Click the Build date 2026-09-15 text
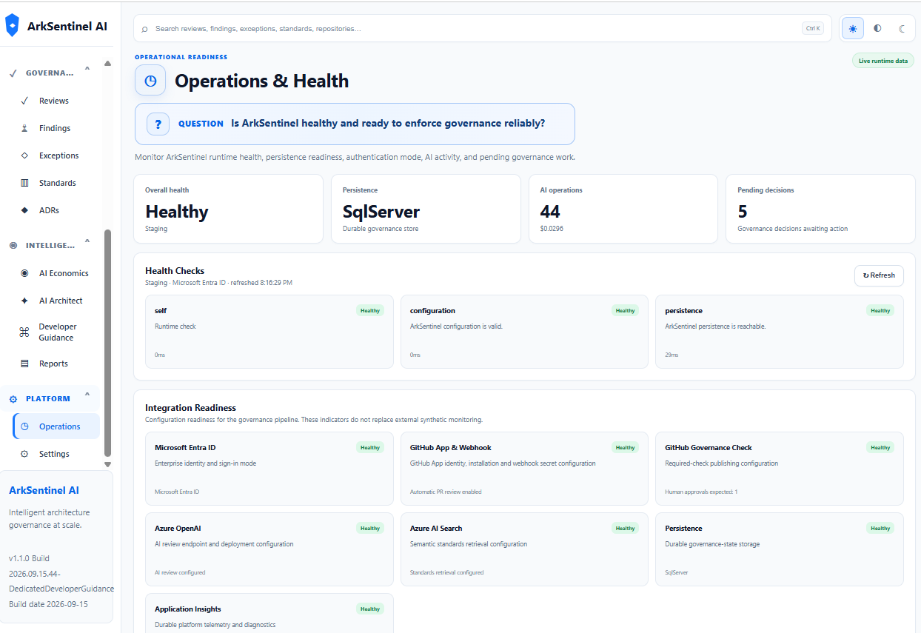Image resolution: width=921 pixels, height=633 pixels. point(48,604)
